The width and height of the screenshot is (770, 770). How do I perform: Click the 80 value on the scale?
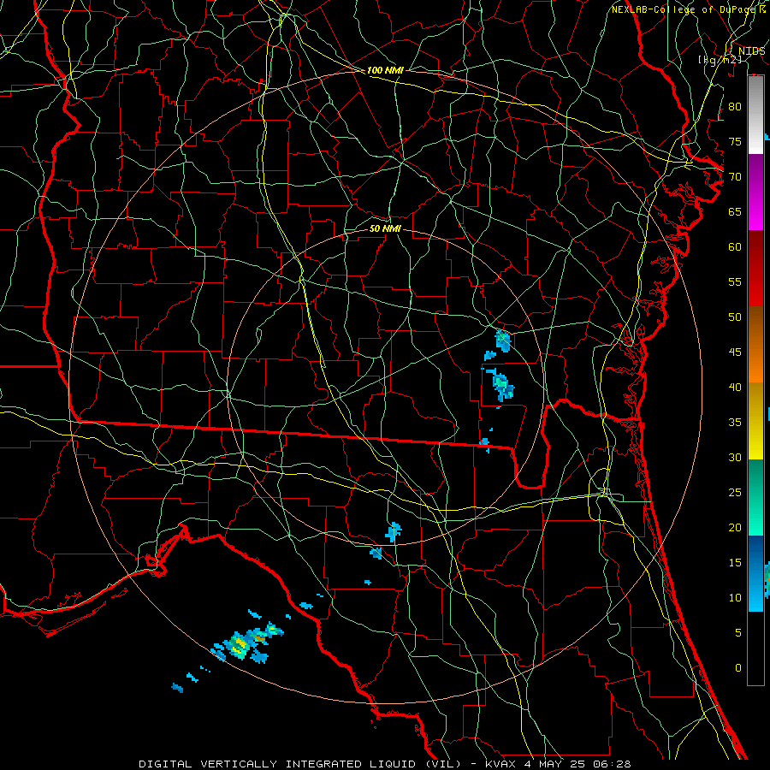[735, 107]
